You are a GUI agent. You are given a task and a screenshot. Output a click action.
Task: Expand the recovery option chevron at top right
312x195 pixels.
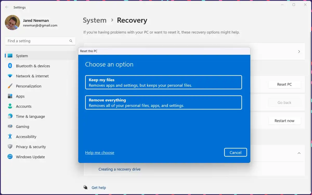coord(299,51)
